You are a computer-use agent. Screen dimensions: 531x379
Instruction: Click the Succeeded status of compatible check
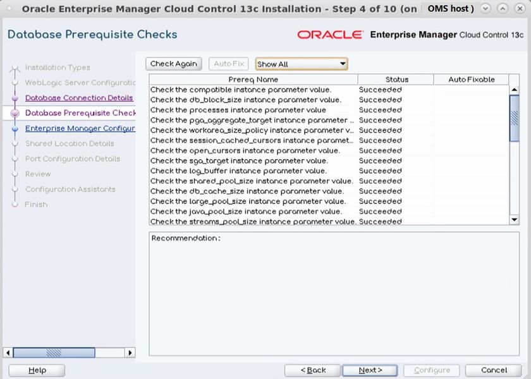point(381,90)
